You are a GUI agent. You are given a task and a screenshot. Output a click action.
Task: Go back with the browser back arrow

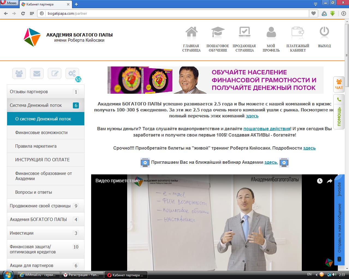(x=6, y=13)
